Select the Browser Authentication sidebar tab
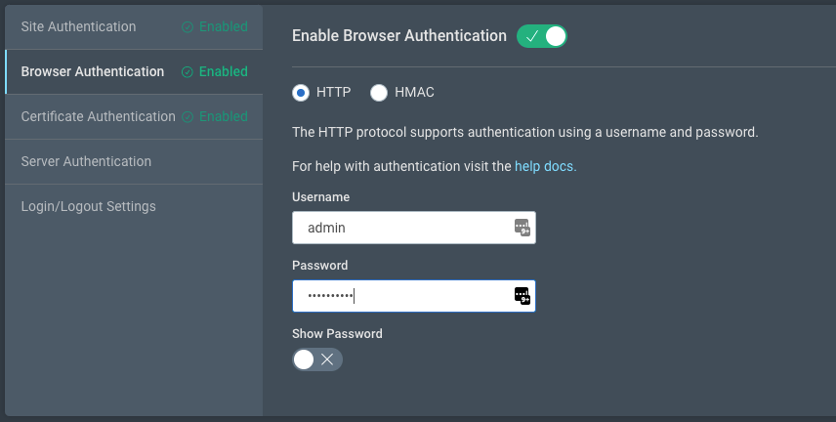Screen dimensions: 836x422 [93, 71]
